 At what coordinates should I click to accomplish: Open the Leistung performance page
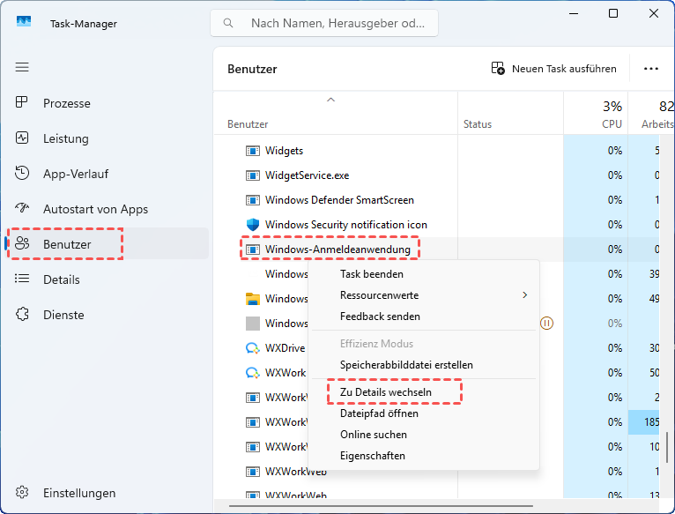click(65, 138)
